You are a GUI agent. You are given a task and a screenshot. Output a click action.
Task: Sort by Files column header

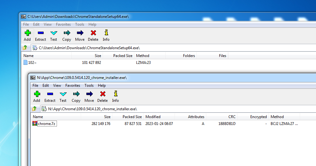pyautogui.click(x=212, y=56)
